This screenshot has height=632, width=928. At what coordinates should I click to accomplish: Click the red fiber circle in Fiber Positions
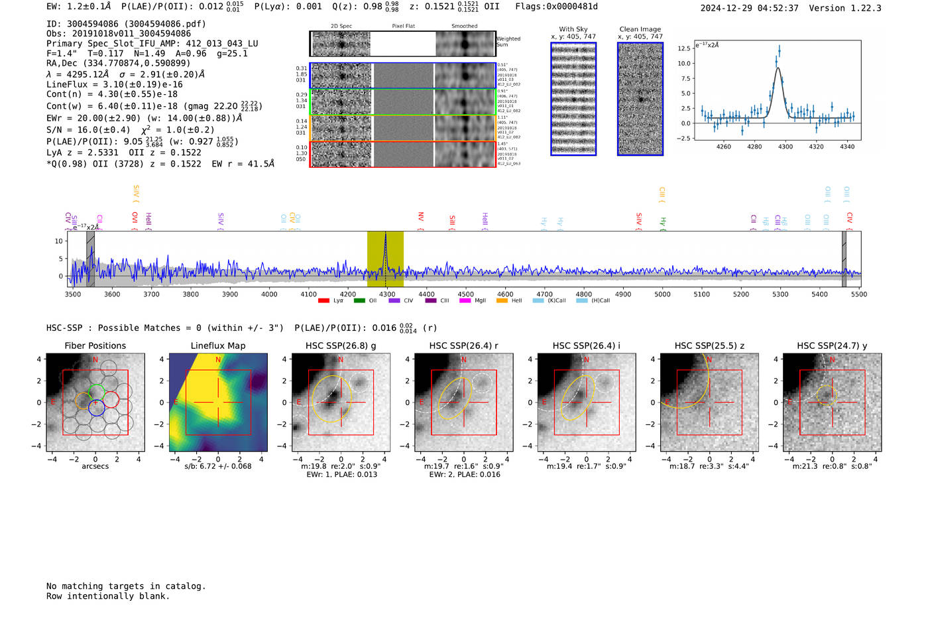[111, 400]
